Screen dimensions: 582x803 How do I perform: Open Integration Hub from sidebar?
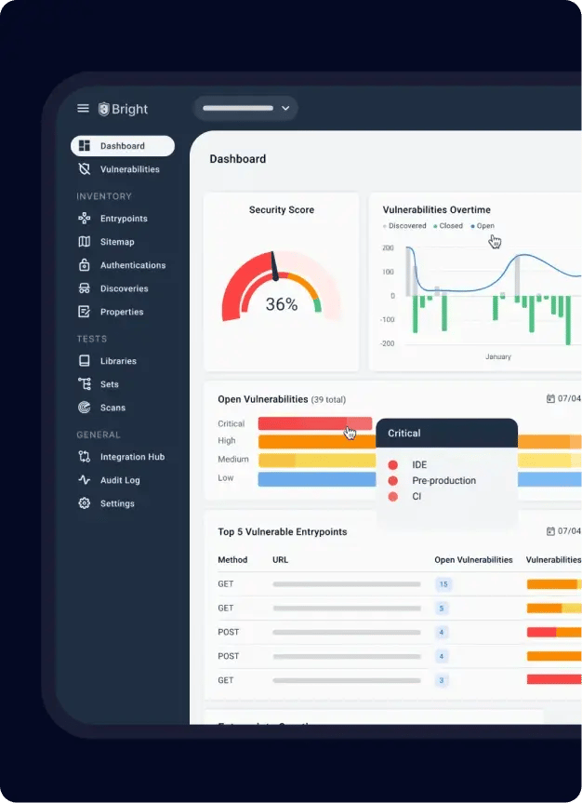(x=132, y=457)
